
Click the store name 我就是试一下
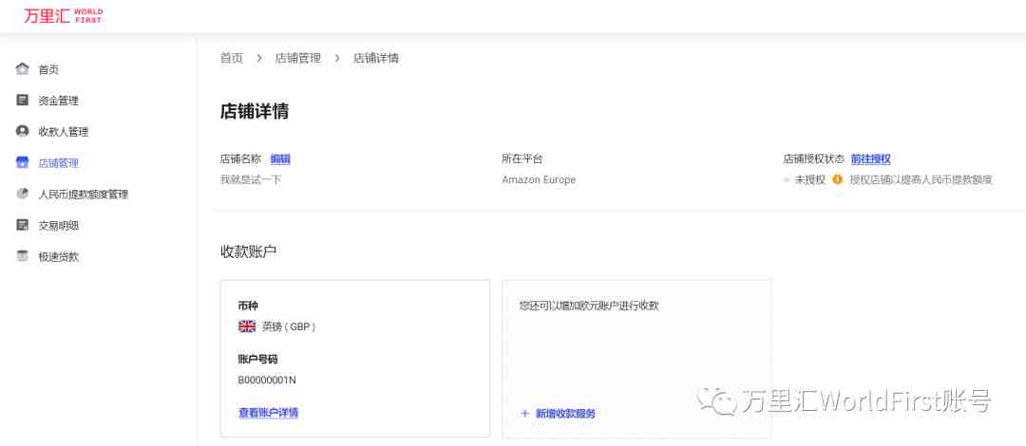pyautogui.click(x=251, y=179)
